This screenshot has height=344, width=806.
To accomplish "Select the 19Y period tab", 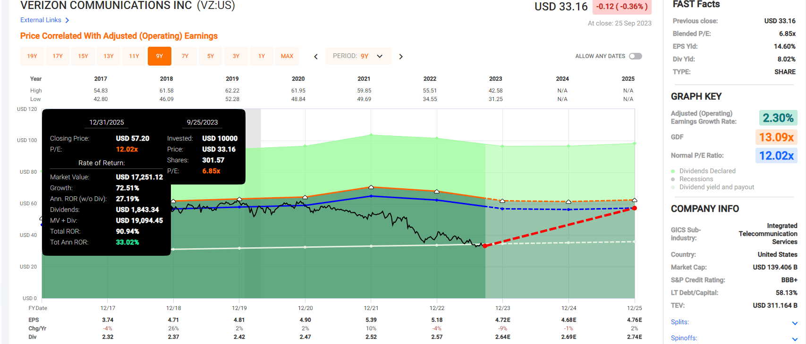I will pyautogui.click(x=32, y=56).
